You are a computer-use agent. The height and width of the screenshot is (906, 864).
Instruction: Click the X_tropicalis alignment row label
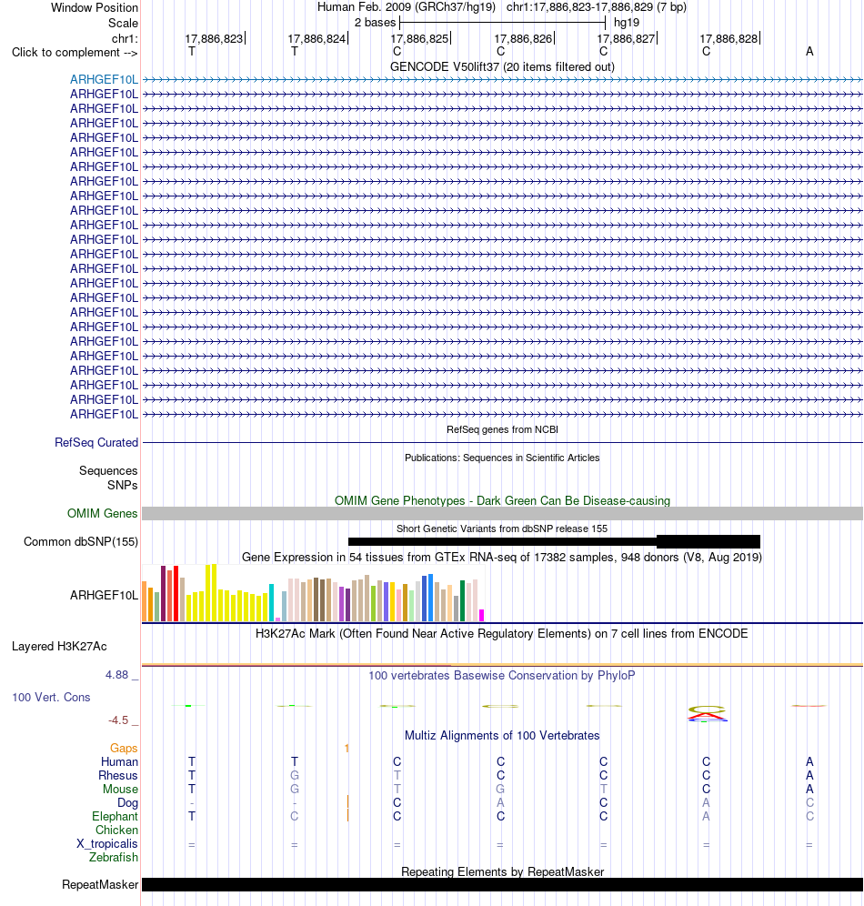[x=106, y=844]
